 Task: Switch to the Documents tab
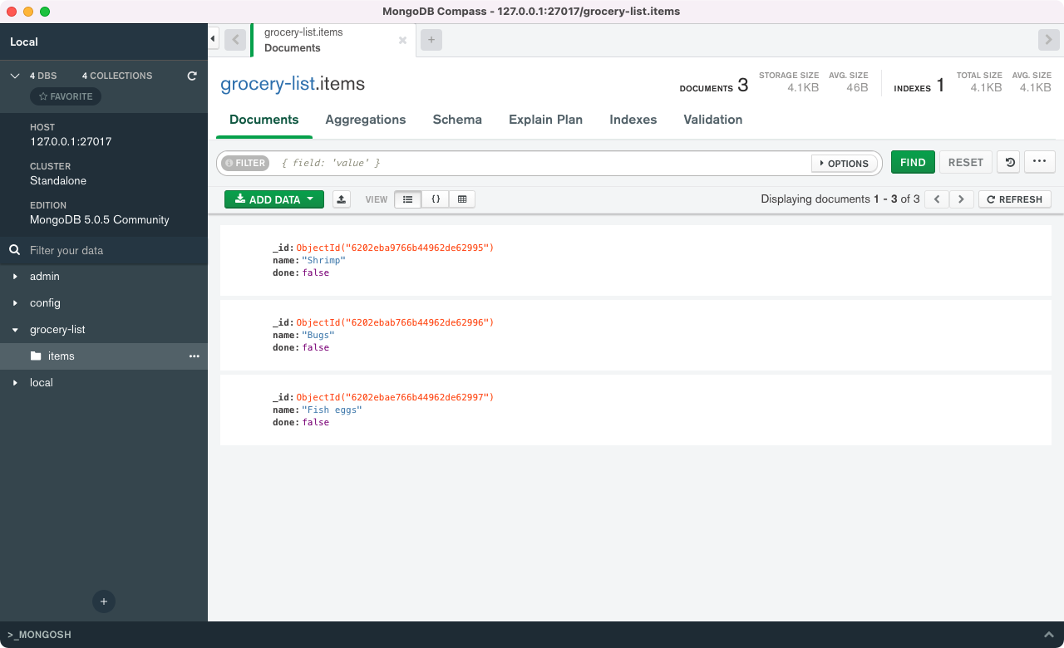coord(264,120)
